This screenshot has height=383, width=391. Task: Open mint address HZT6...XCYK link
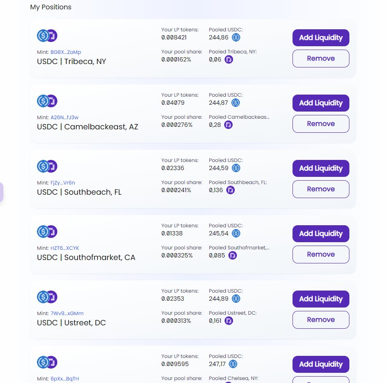65,248
